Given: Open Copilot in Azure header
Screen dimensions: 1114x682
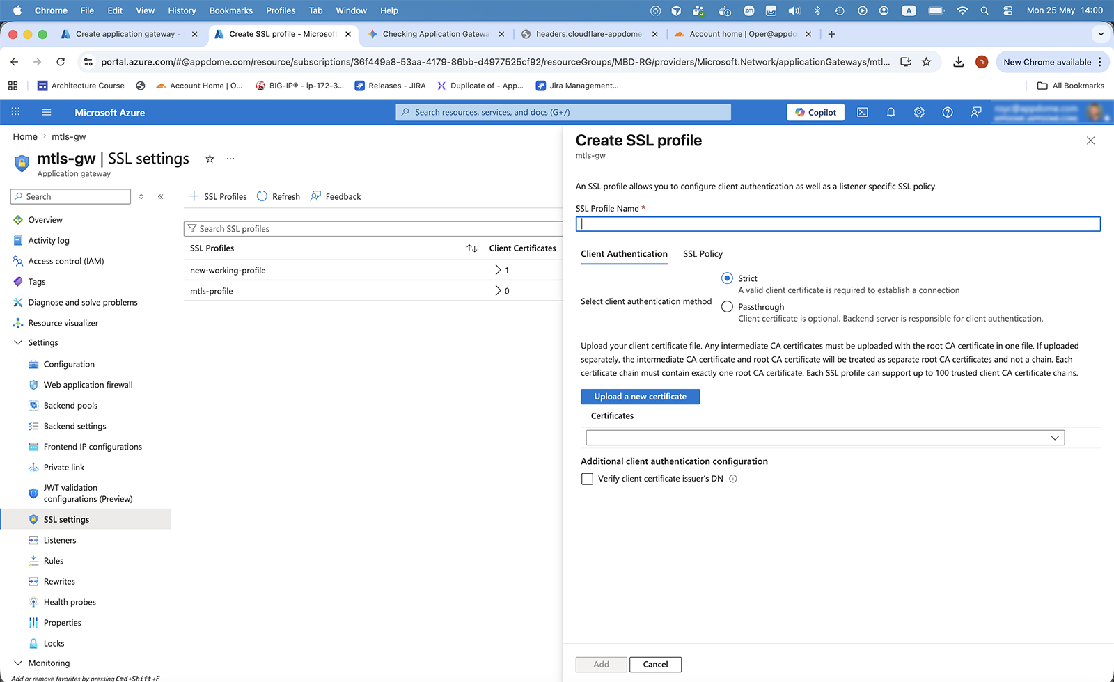Looking at the screenshot, I should (815, 112).
